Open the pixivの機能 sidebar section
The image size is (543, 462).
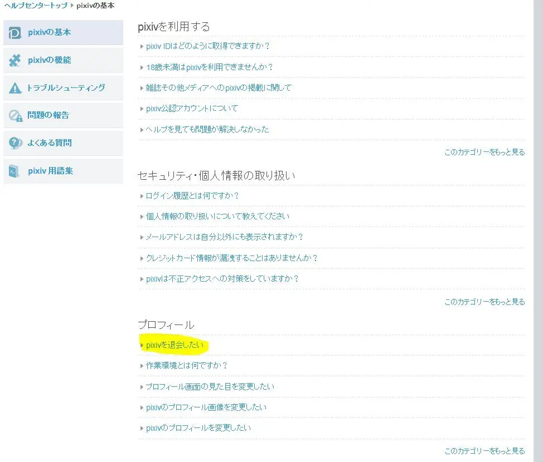coord(63,60)
